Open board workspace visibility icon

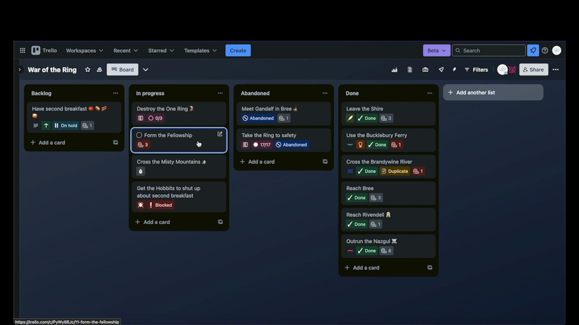tap(99, 70)
